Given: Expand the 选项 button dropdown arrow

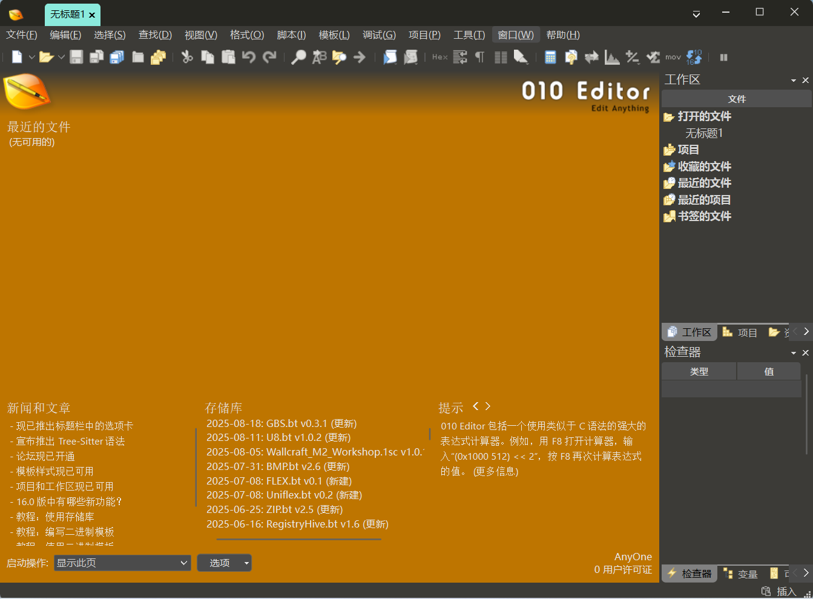Looking at the screenshot, I should point(246,563).
